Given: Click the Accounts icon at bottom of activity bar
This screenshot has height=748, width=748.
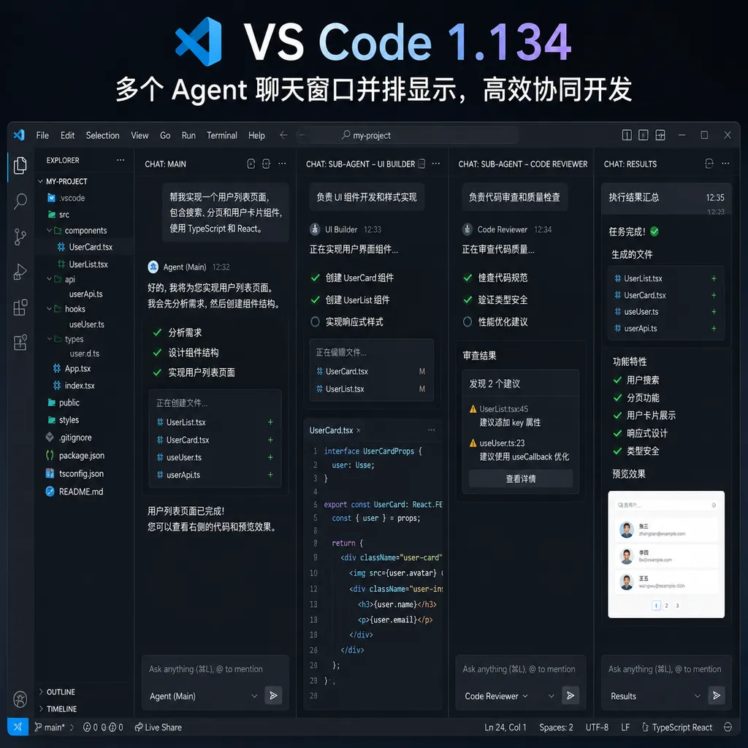Looking at the screenshot, I should click(20, 699).
